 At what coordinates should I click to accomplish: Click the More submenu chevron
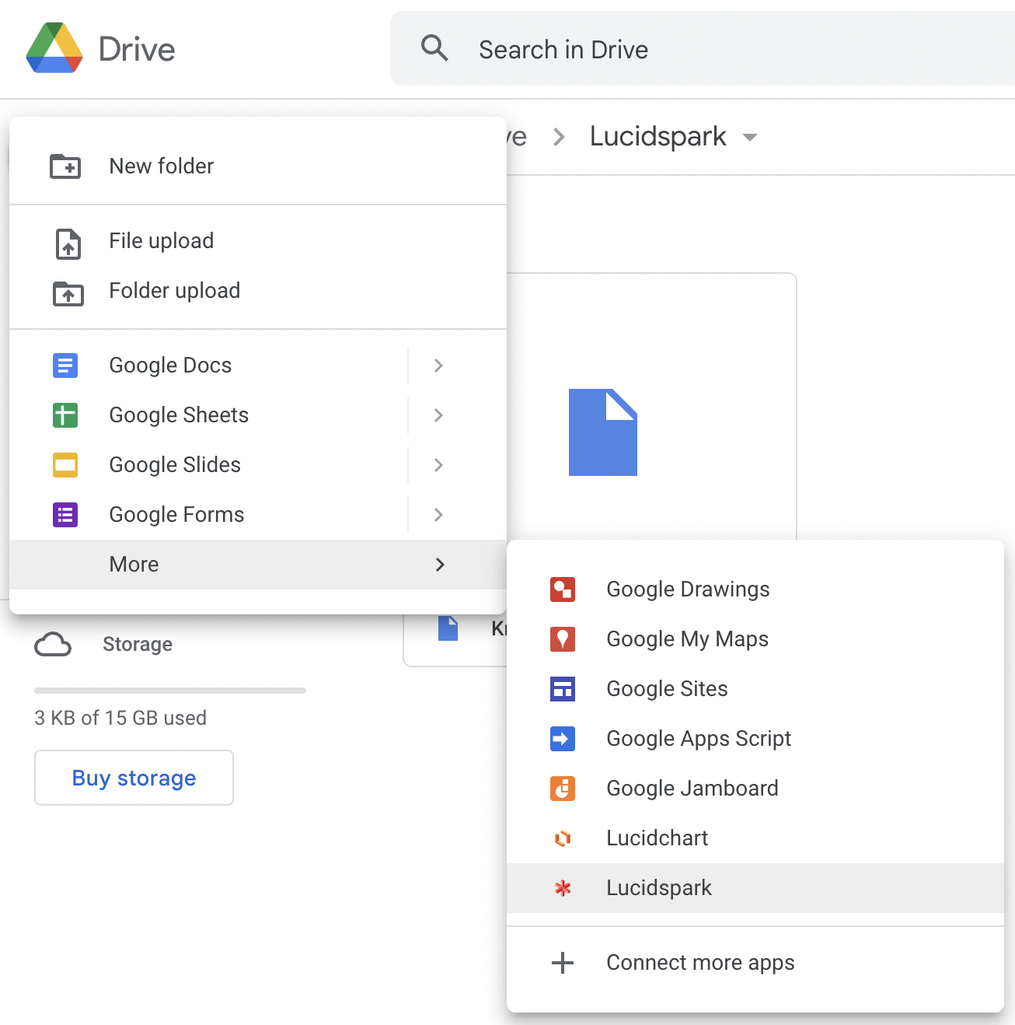pos(440,565)
